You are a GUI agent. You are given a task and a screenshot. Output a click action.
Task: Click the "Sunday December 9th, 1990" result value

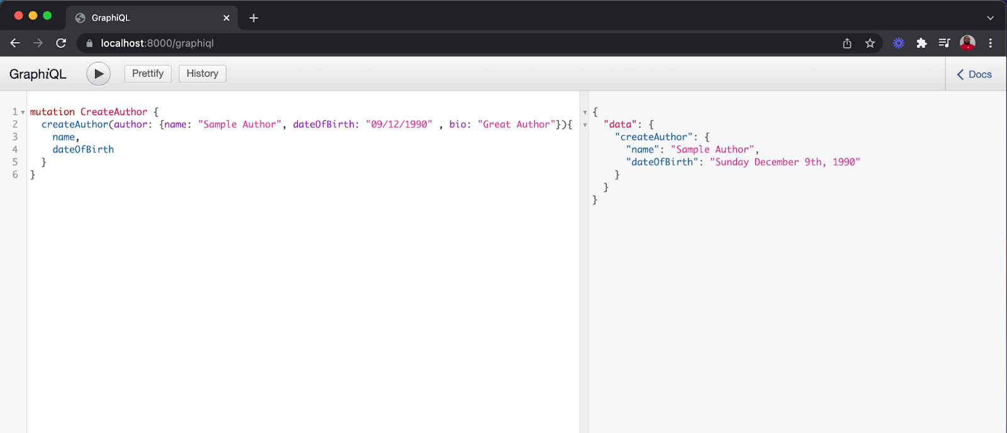pos(785,162)
